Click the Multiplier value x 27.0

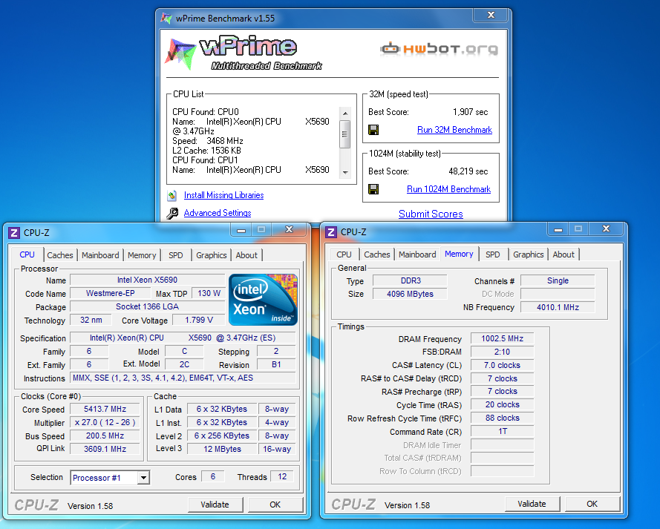[x=105, y=423]
